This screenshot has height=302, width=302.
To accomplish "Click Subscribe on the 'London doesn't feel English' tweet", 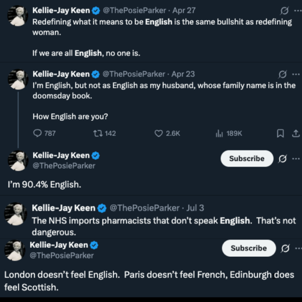I will point(248,248).
